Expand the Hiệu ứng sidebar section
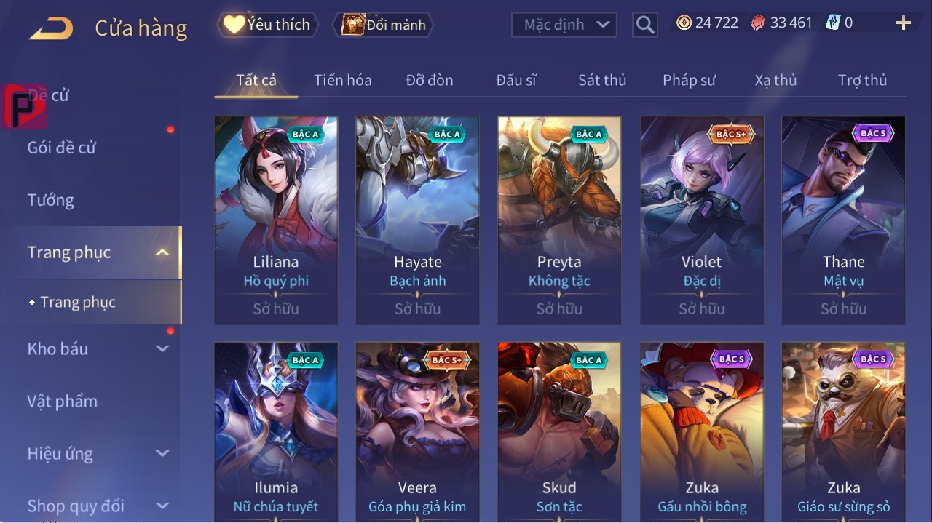The image size is (932, 523). pyautogui.click(x=163, y=453)
